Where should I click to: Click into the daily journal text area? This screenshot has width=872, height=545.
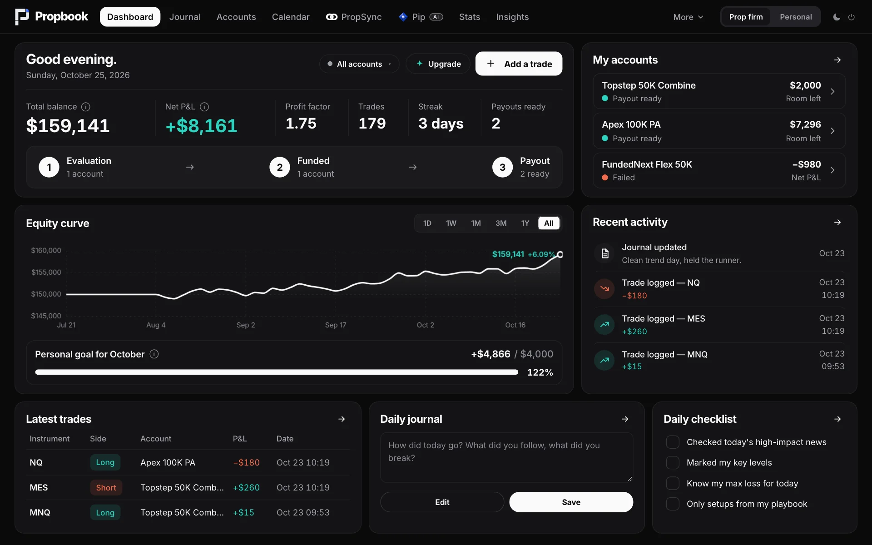pyautogui.click(x=506, y=457)
